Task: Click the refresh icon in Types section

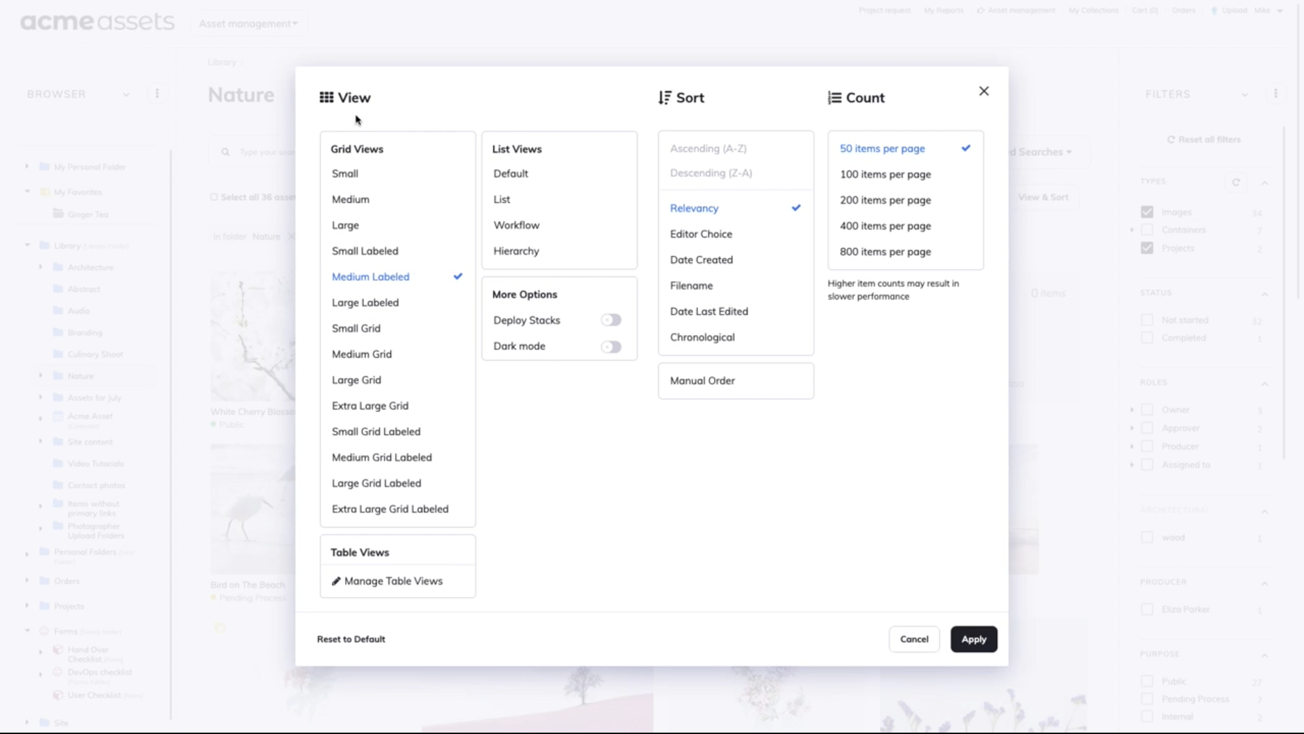Action: coord(1235,182)
